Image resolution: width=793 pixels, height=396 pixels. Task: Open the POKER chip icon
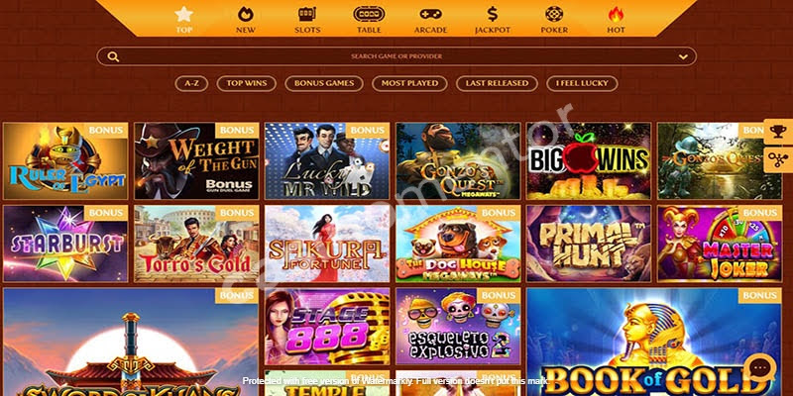[554, 14]
